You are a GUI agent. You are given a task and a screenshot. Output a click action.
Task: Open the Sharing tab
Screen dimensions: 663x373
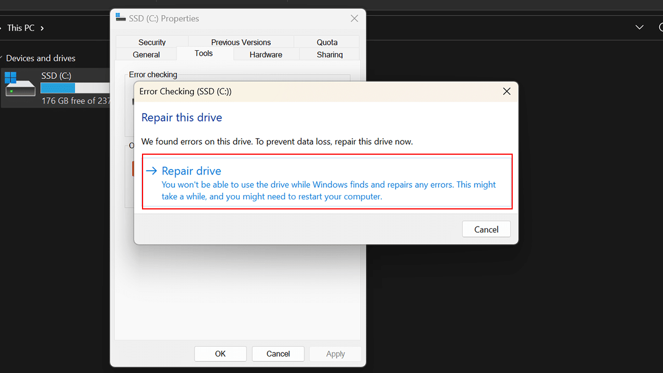tap(330, 55)
